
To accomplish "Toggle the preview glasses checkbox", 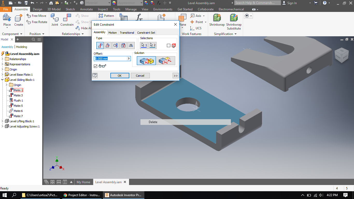I will (95, 66).
